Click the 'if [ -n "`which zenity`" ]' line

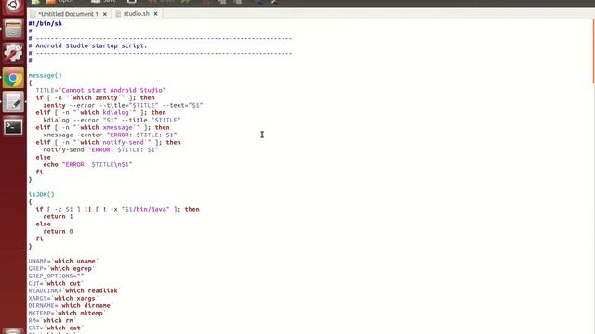point(95,97)
